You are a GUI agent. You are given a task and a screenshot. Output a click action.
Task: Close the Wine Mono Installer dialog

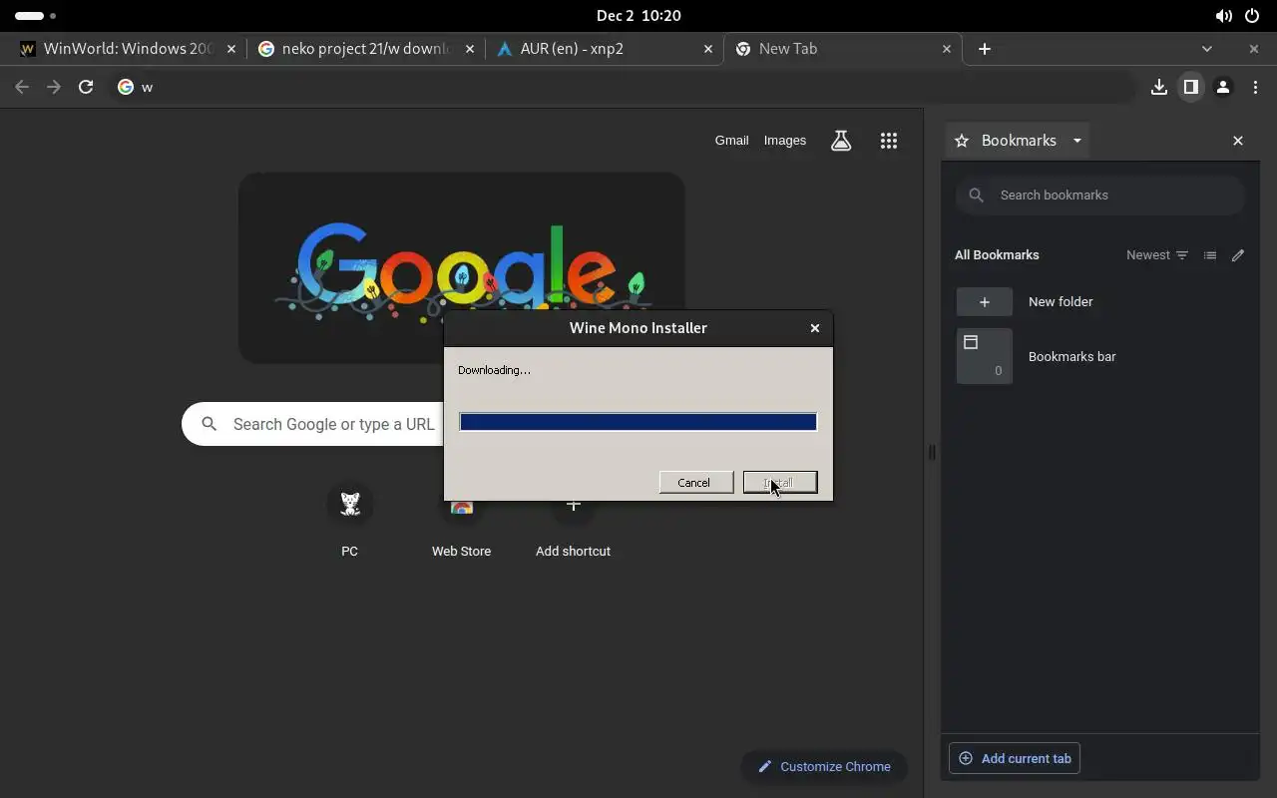tap(815, 328)
